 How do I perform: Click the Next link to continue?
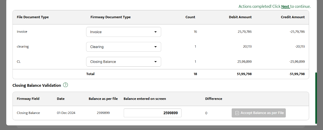[285, 7]
